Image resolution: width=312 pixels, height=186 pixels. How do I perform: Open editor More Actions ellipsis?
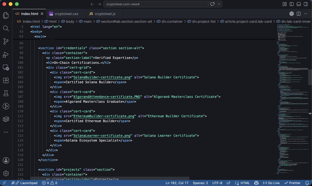pyautogui.click(x=306, y=13)
